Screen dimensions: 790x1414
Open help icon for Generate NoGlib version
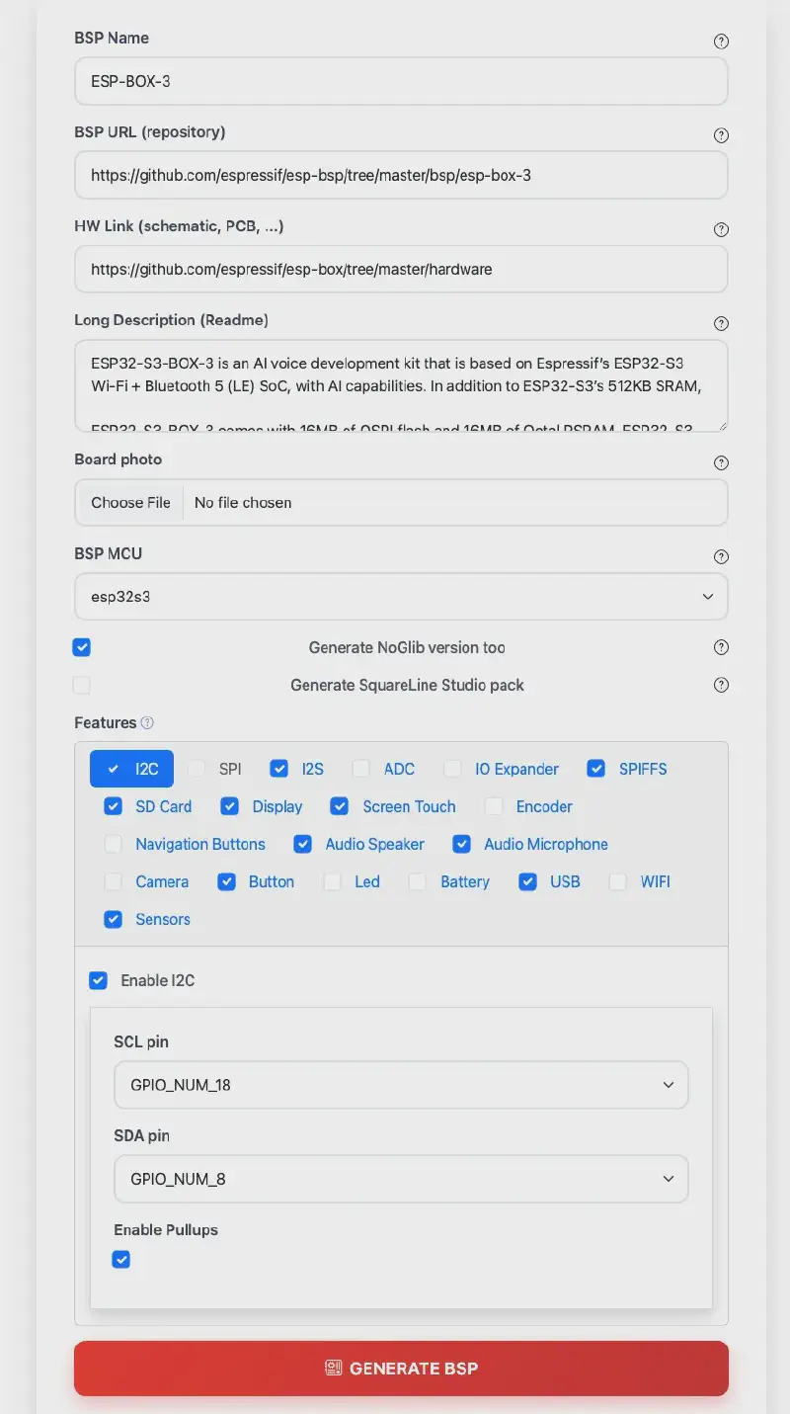[x=721, y=647]
